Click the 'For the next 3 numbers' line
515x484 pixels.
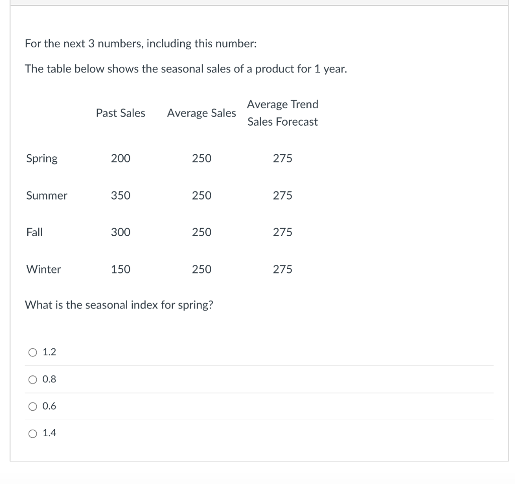pyautogui.click(x=141, y=44)
